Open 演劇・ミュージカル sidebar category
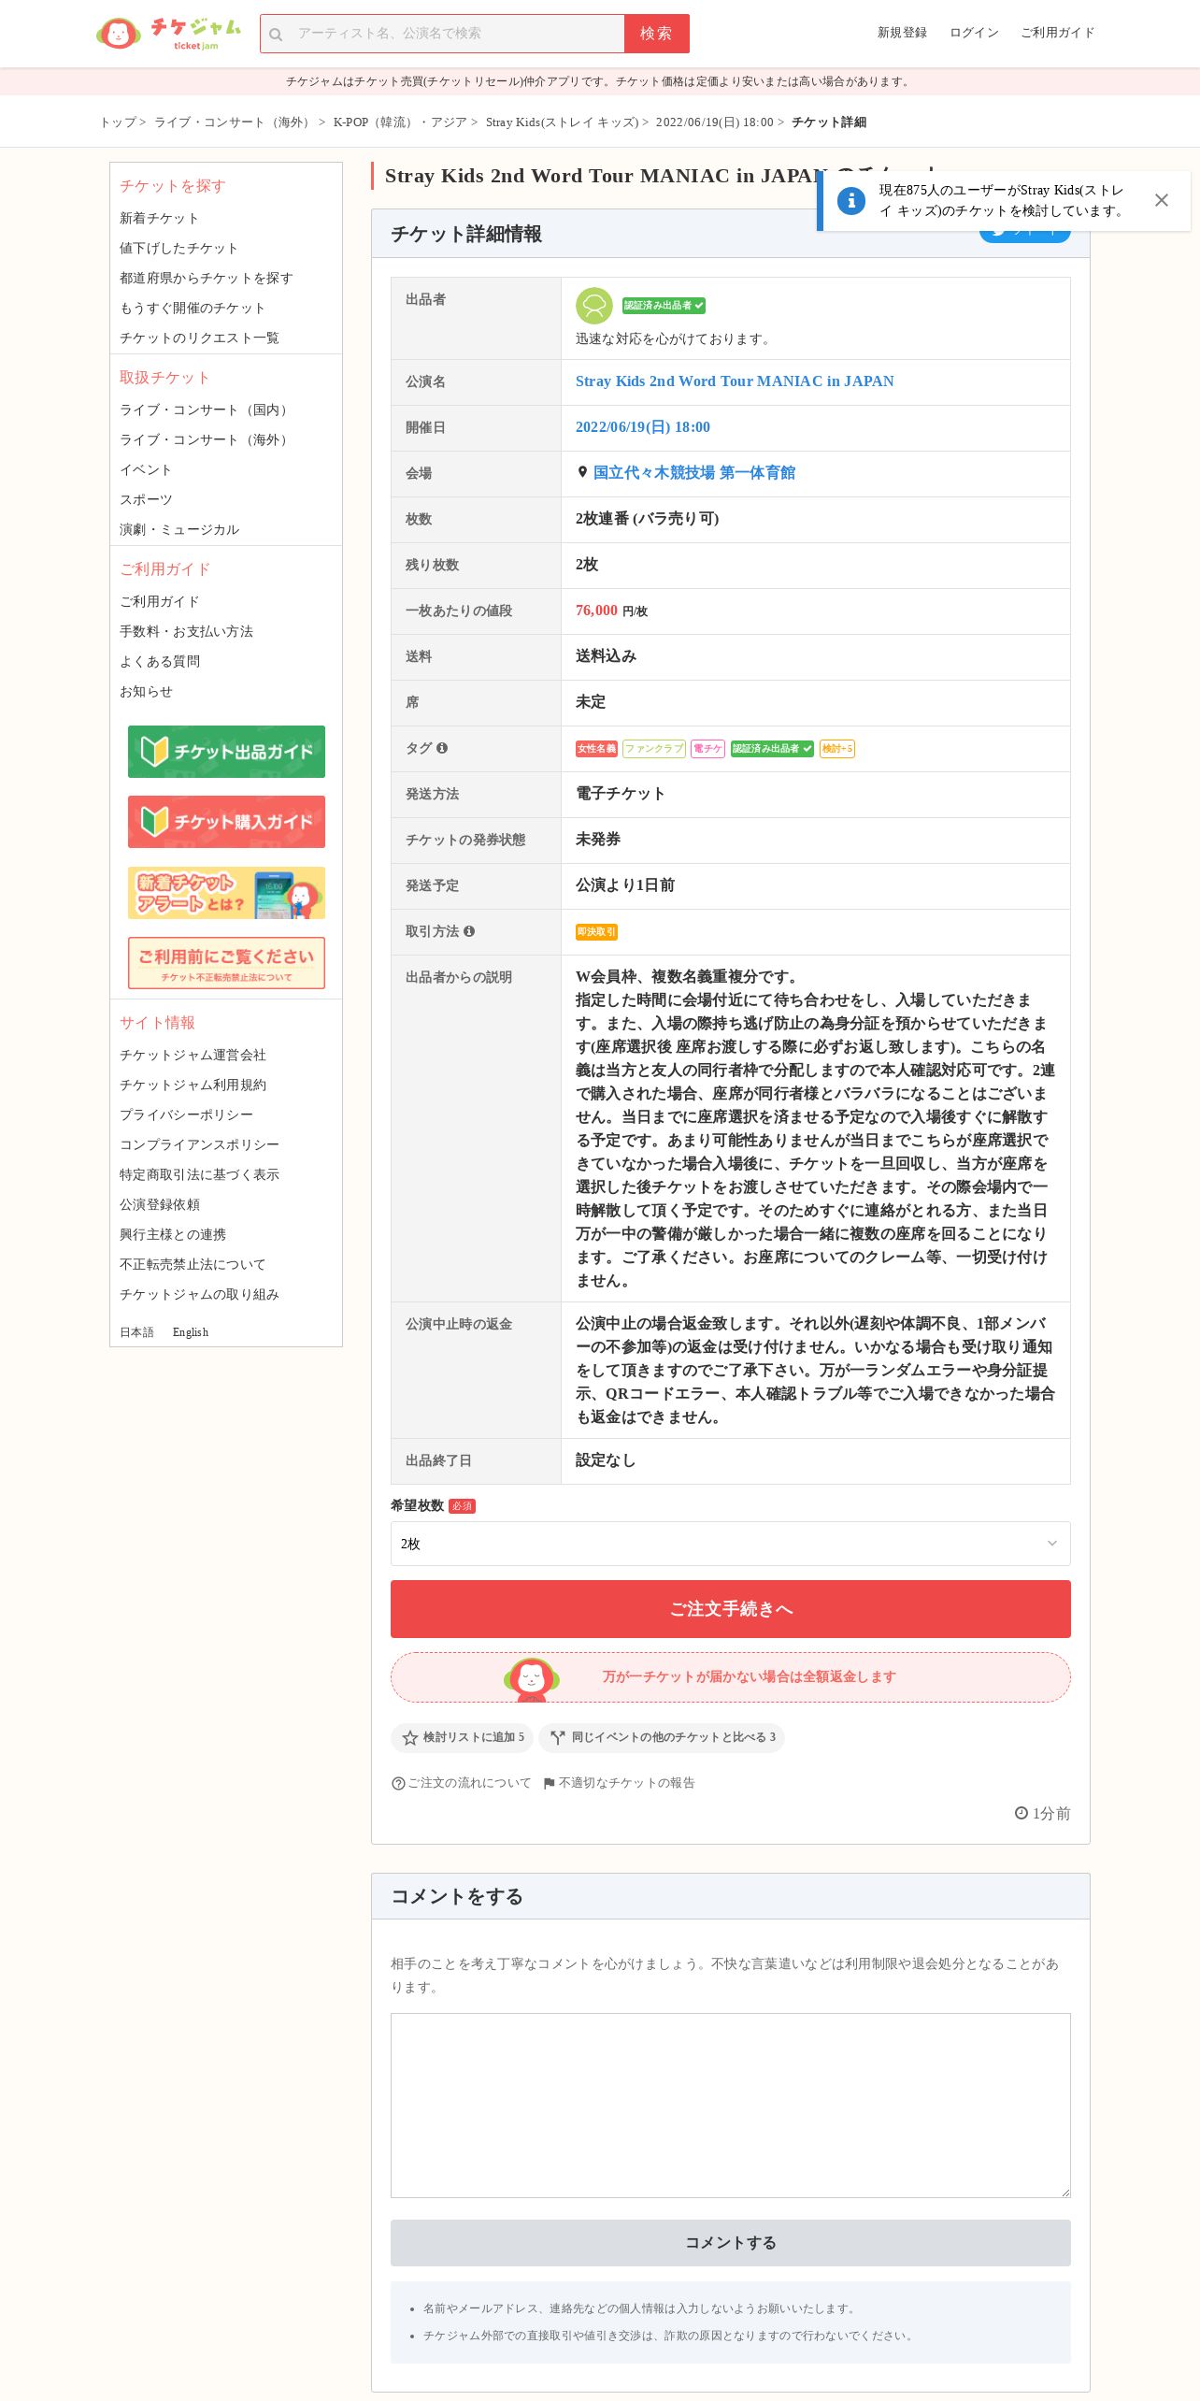 [179, 529]
